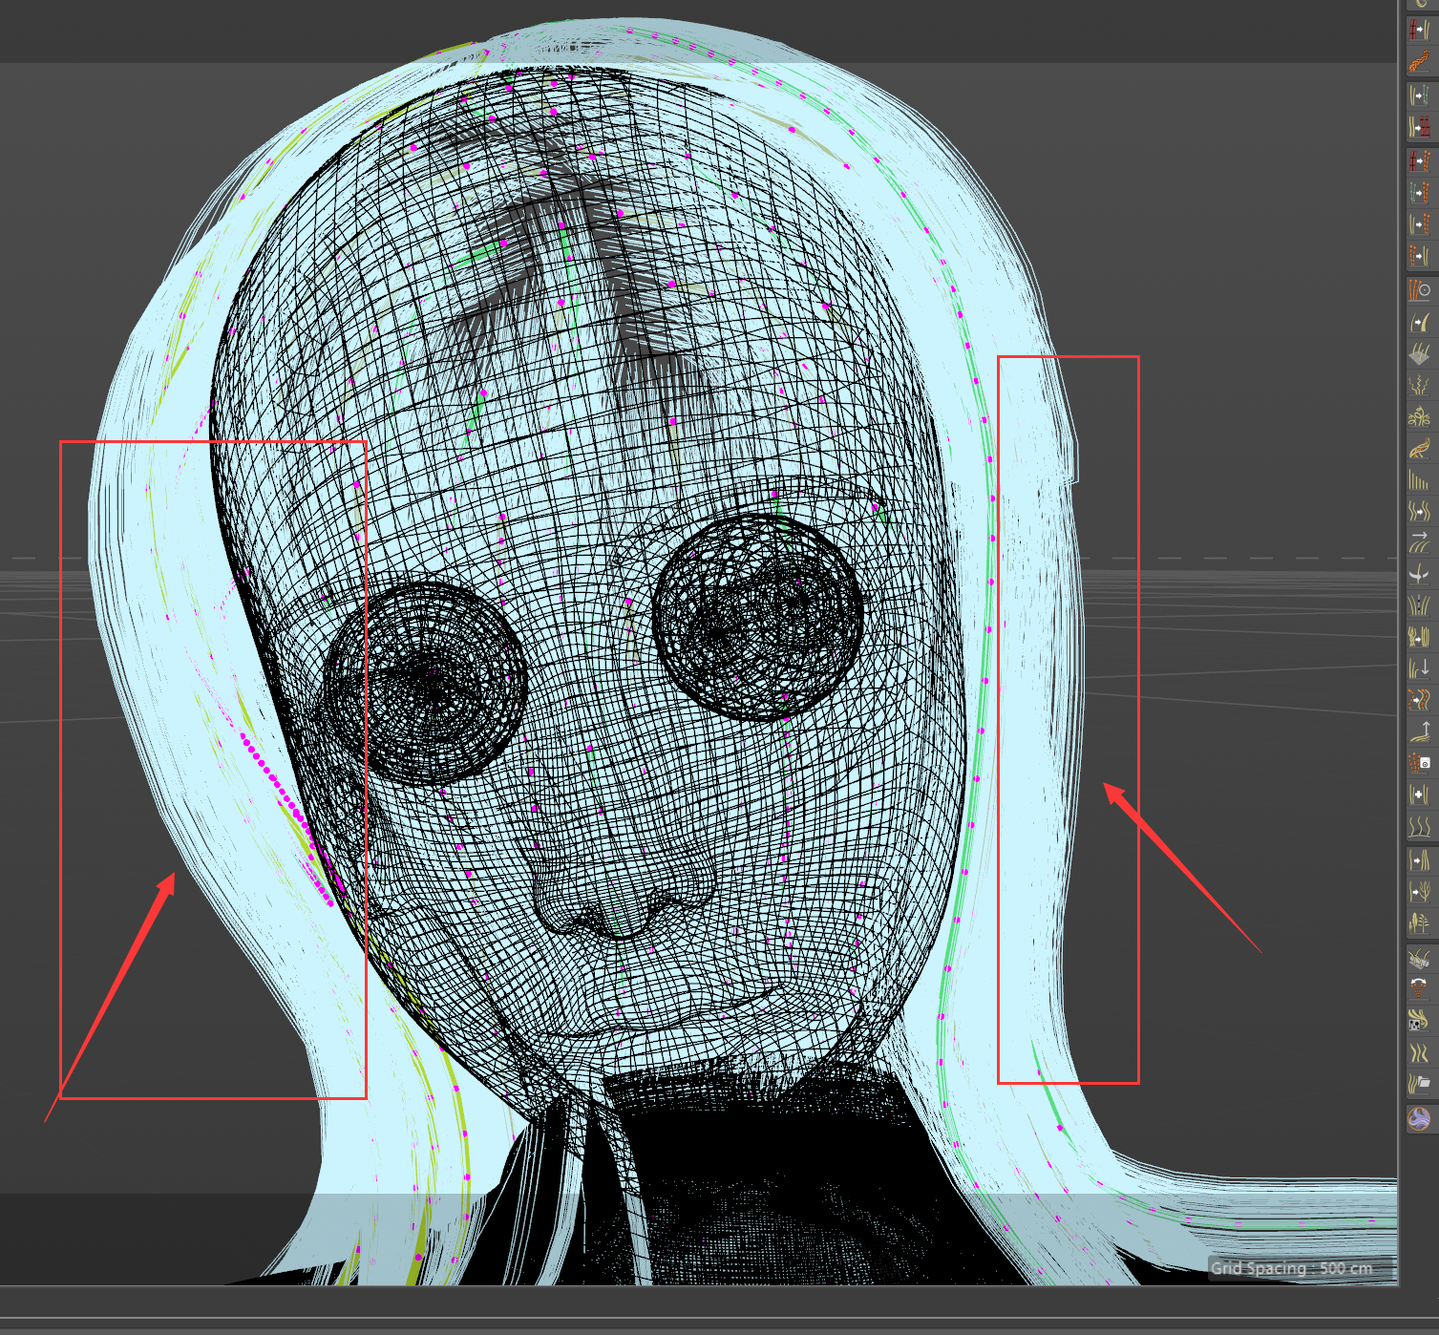Click the hairs on cylinder icon
1439x1335 pixels.
pos(1419,958)
